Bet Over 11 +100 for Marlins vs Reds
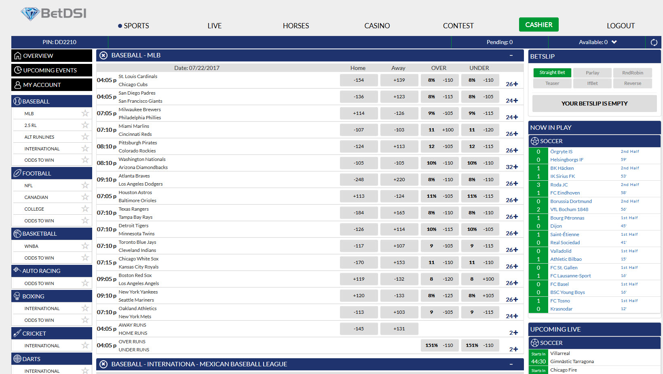The height and width of the screenshot is (374, 663). 439,130
